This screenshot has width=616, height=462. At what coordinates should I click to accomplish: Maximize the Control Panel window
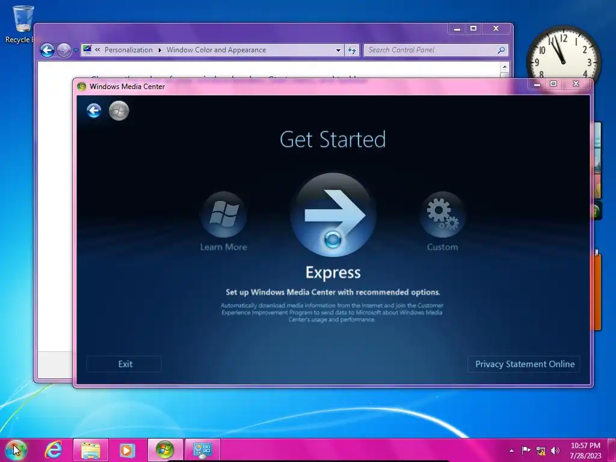(473, 29)
